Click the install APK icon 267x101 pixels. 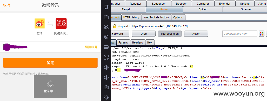[x=106, y=87]
